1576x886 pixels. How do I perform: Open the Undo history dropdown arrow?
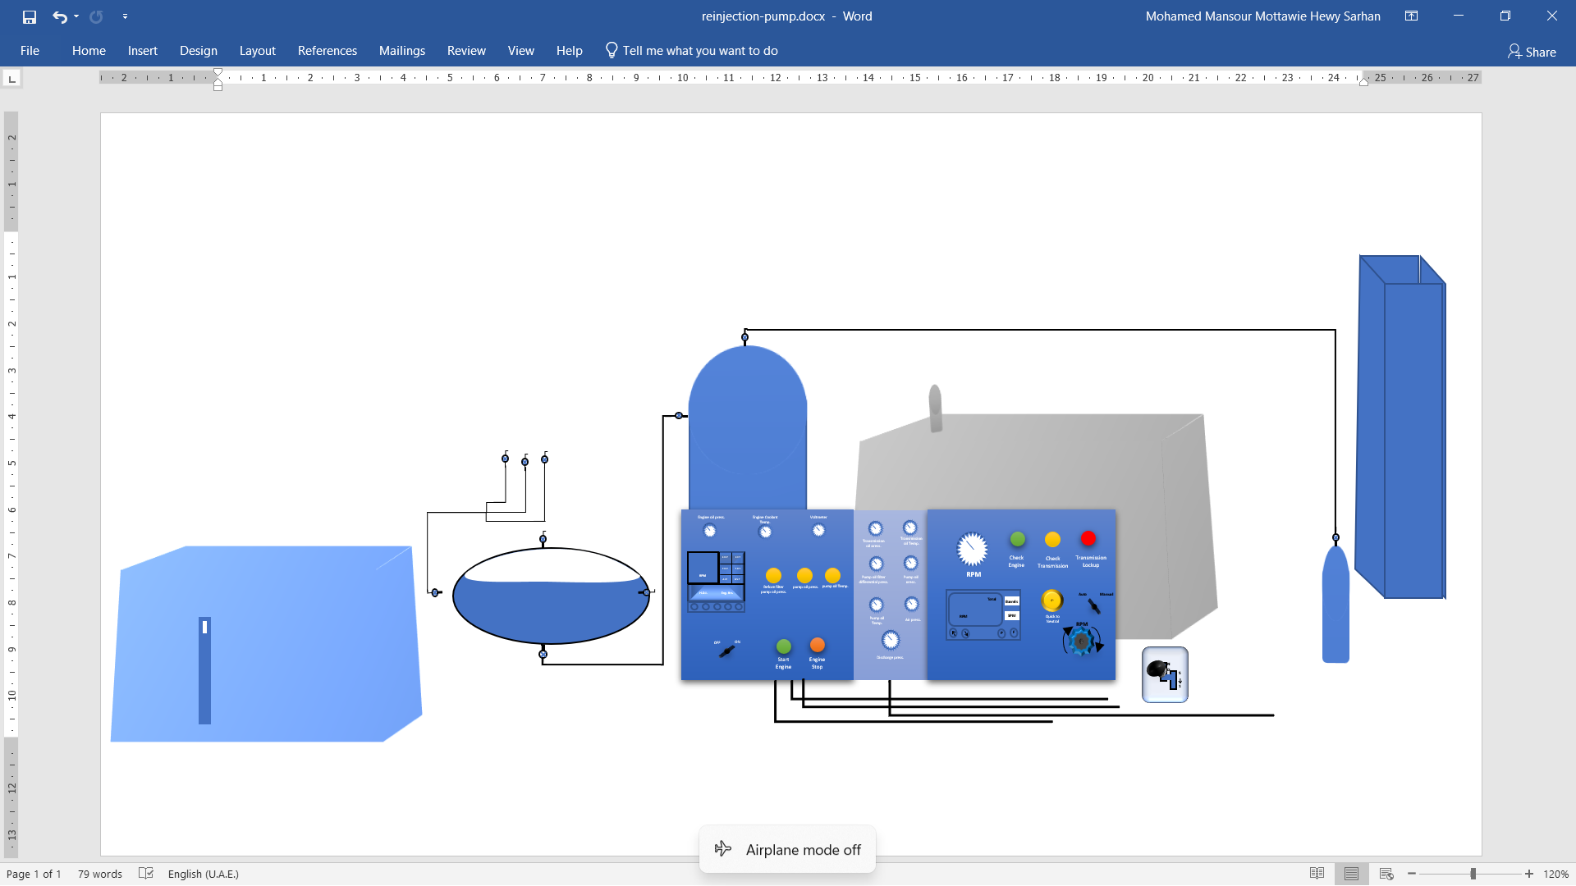point(76,16)
